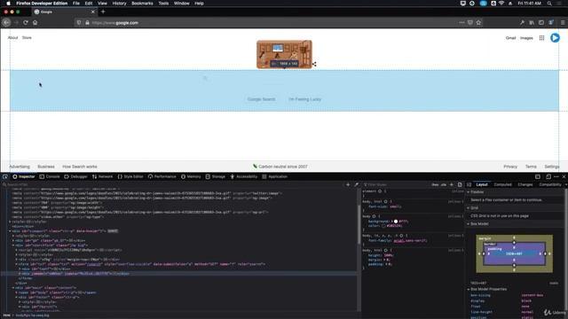Open the Firefox hamburger menu
Viewport: 568px width, 319px height.
click(x=563, y=22)
